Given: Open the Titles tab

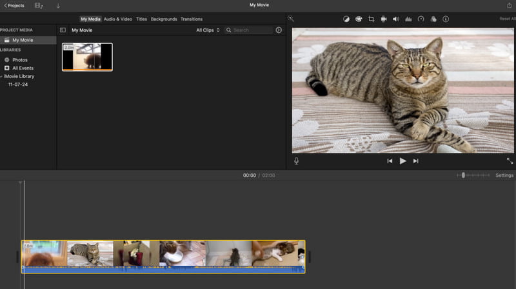Looking at the screenshot, I should pos(141,19).
